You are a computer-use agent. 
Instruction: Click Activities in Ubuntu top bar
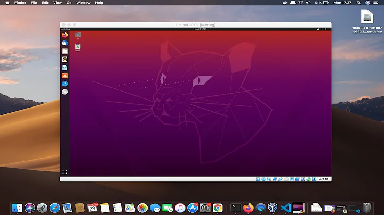[66, 29]
